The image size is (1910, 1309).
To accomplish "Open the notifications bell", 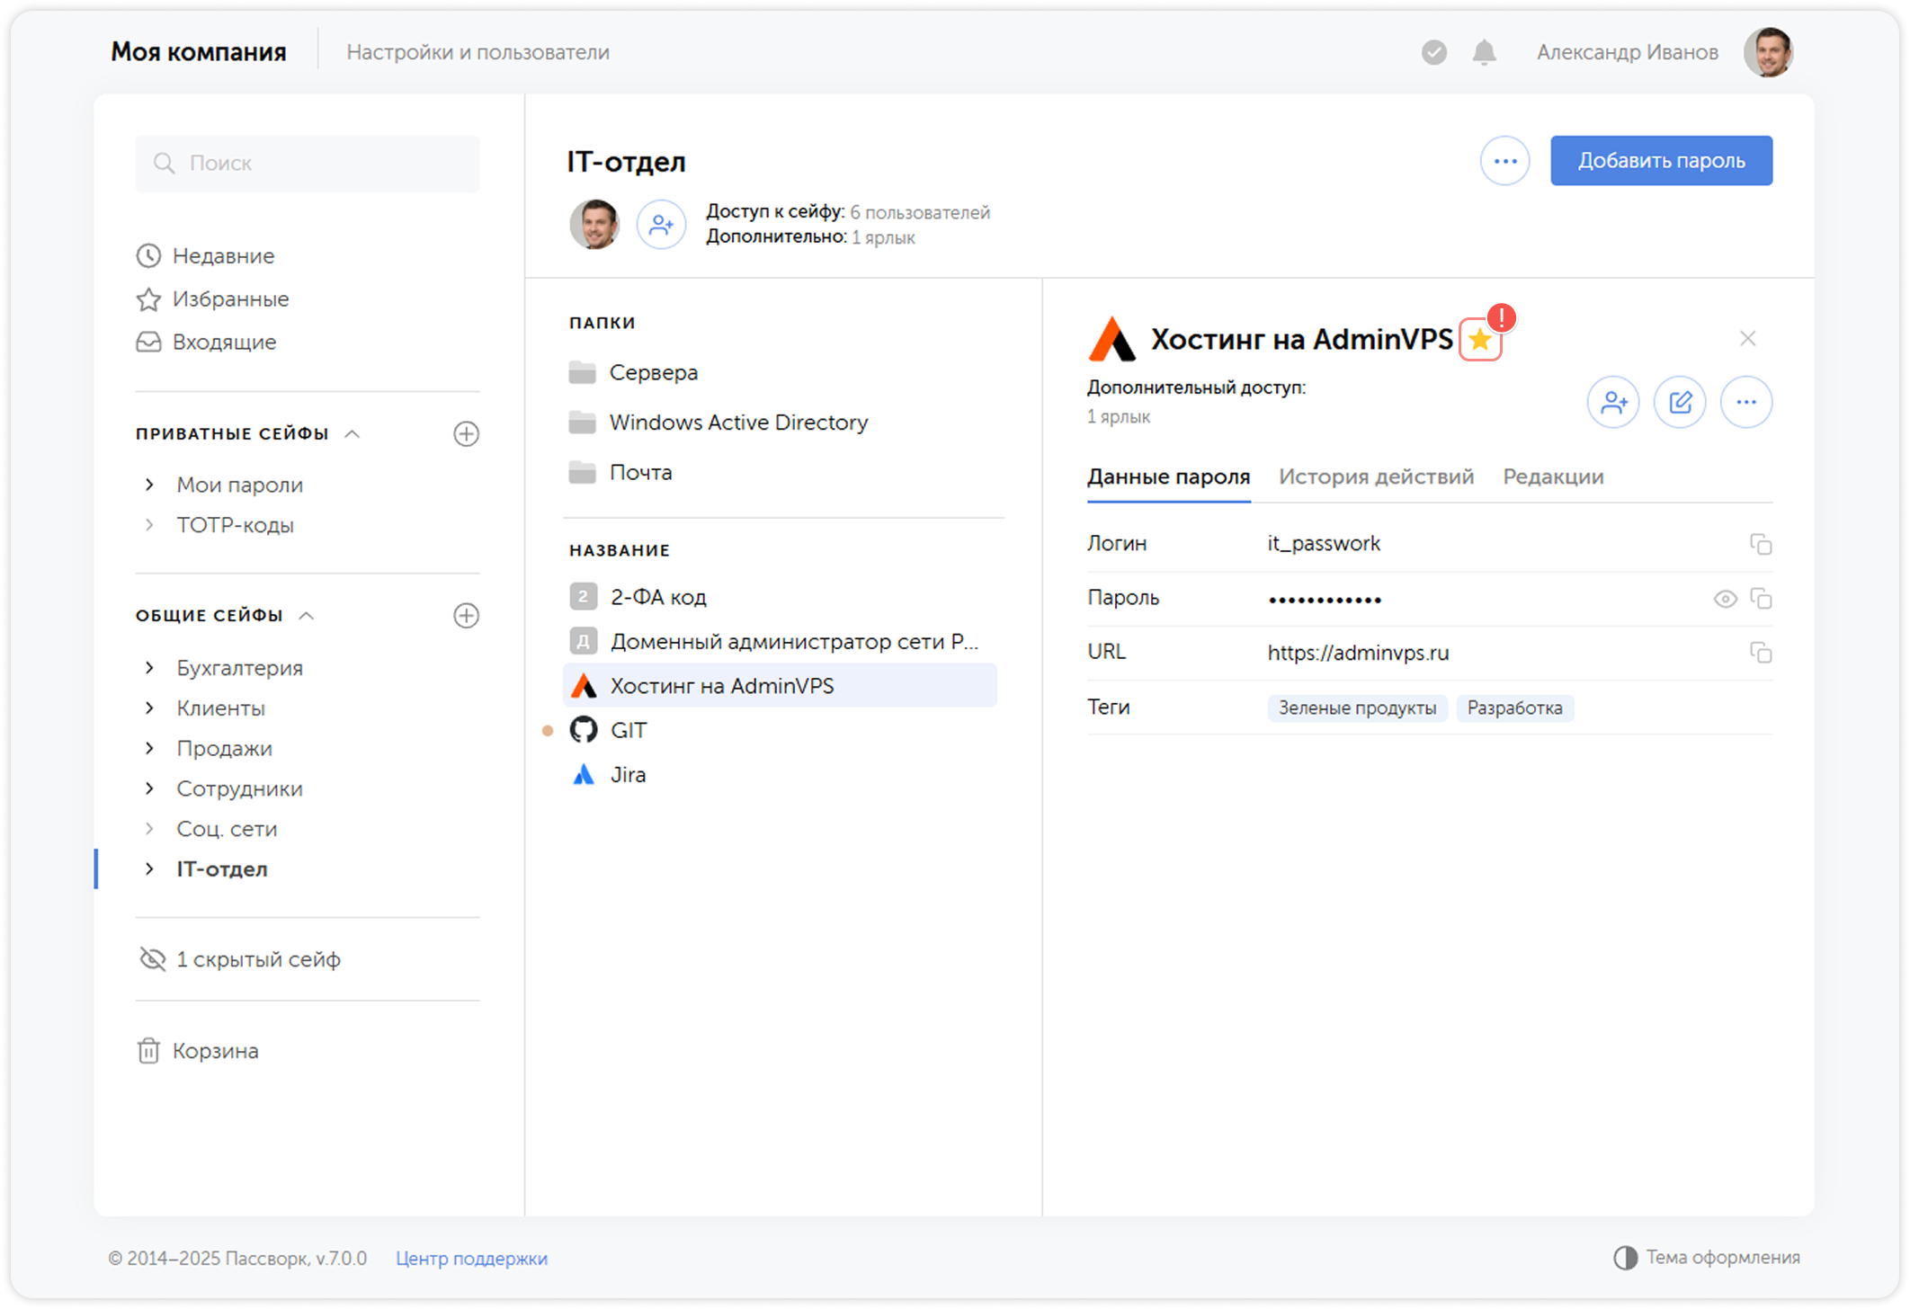I will pyautogui.click(x=1484, y=52).
